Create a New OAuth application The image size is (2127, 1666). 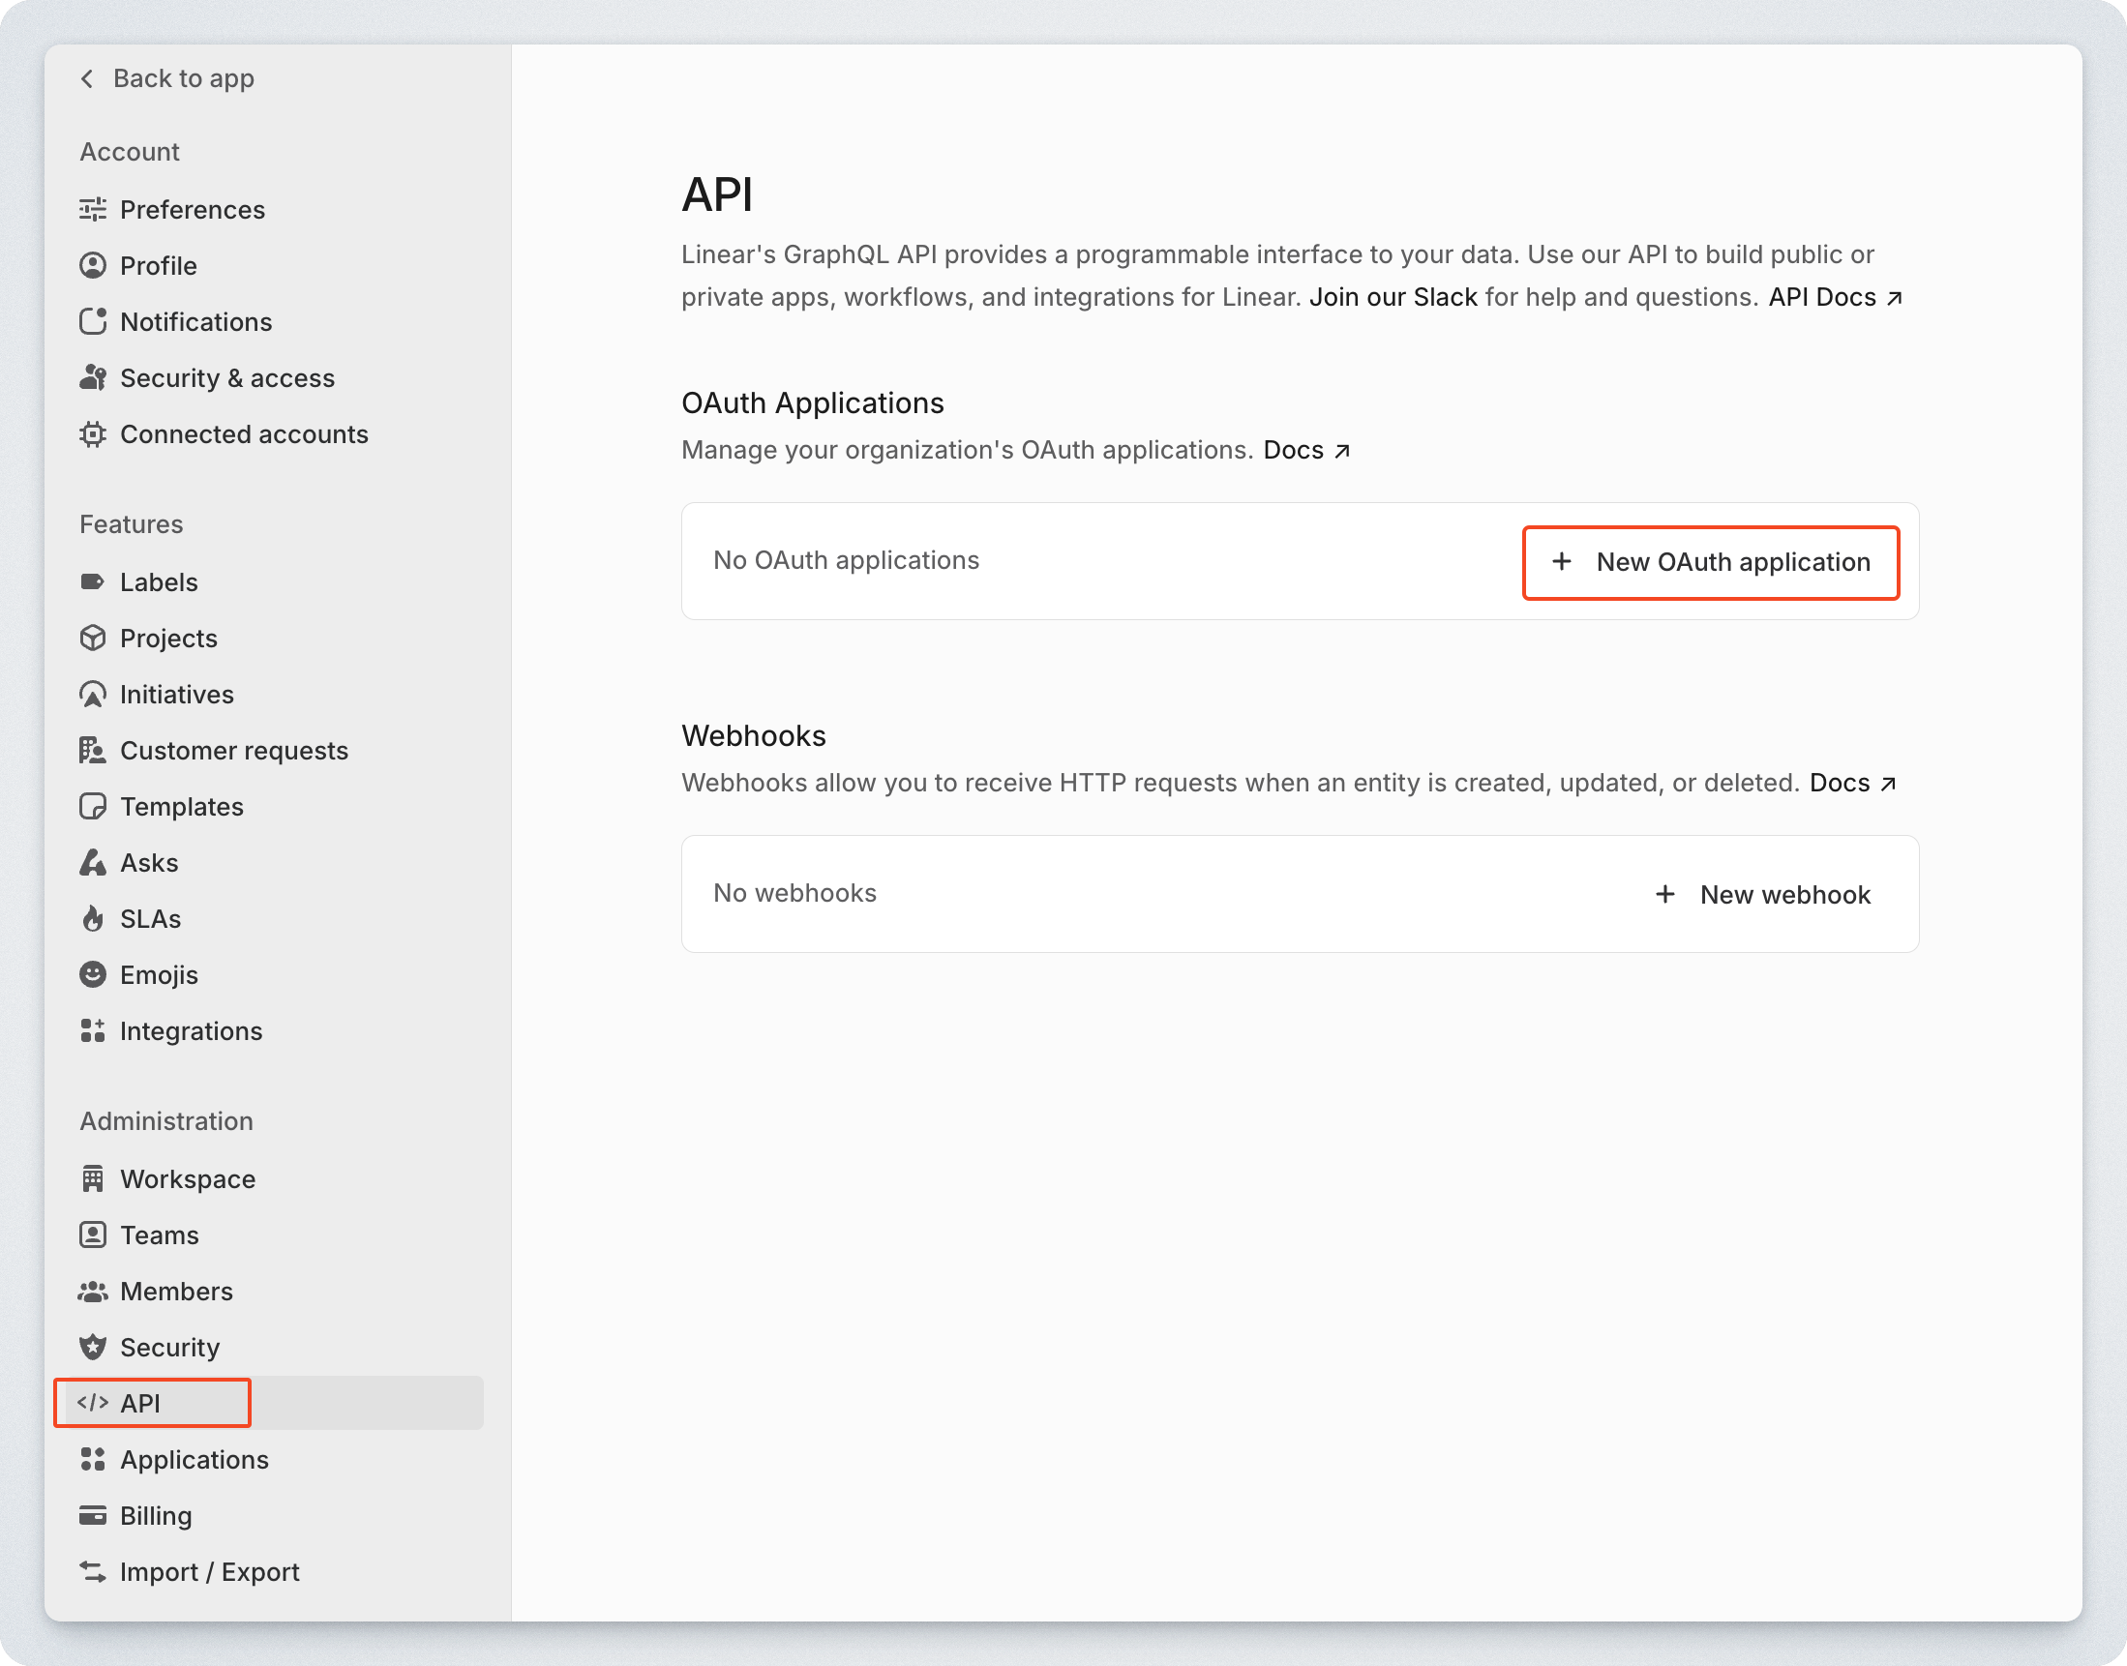point(1710,562)
